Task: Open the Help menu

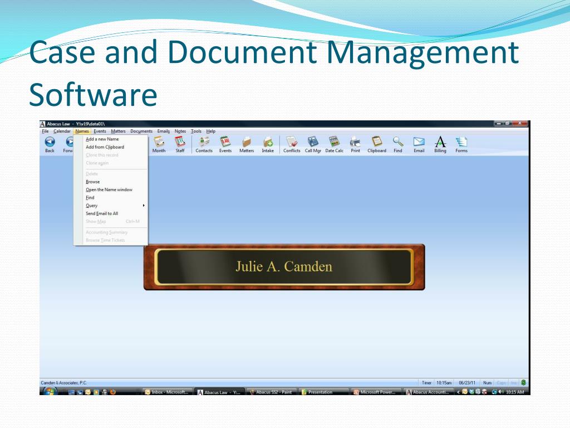Action: coord(211,131)
